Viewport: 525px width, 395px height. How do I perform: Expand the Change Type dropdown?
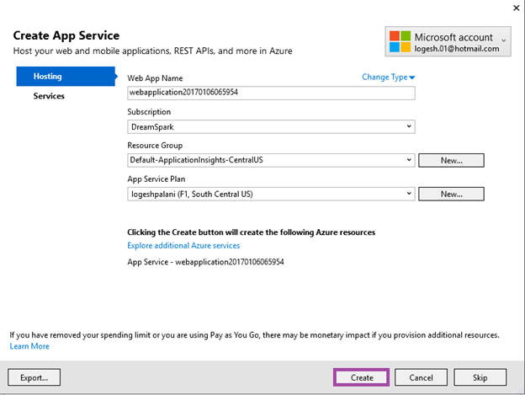[389, 77]
